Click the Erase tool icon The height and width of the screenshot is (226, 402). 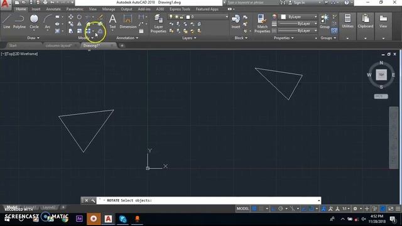click(x=100, y=17)
